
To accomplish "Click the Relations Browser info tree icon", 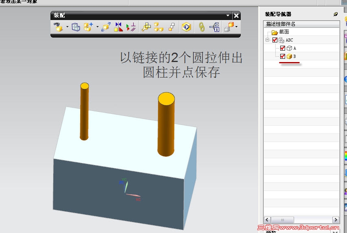I will coord(215,27).
